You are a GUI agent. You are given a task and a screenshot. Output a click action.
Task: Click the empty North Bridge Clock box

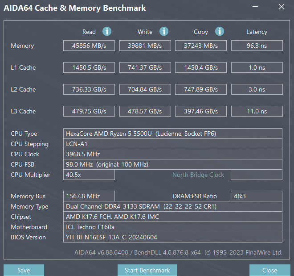pyautogui.click(x=257, y=175)
